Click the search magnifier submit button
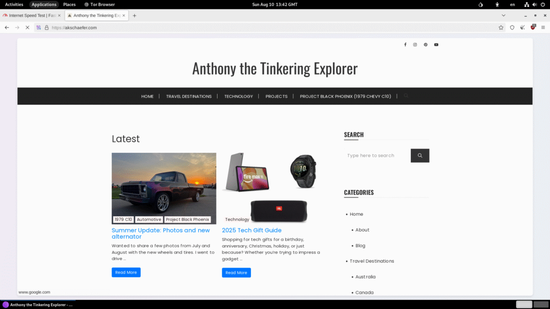 point(420,156)
